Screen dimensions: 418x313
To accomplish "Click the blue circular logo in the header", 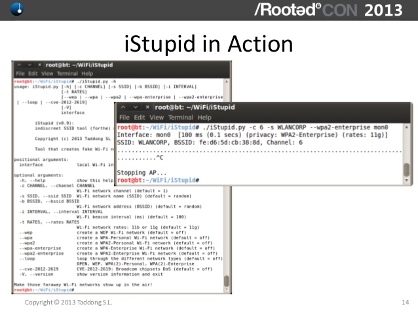I will coord(12,9).
